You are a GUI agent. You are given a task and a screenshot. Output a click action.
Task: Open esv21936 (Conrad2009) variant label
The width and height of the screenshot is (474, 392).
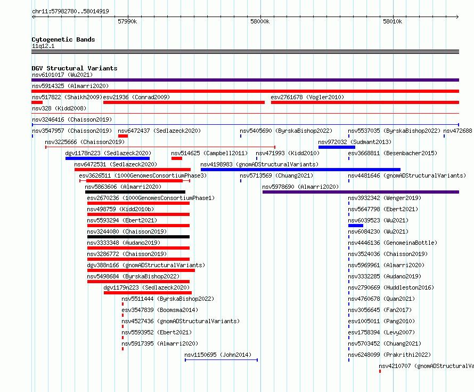point(136,97)
